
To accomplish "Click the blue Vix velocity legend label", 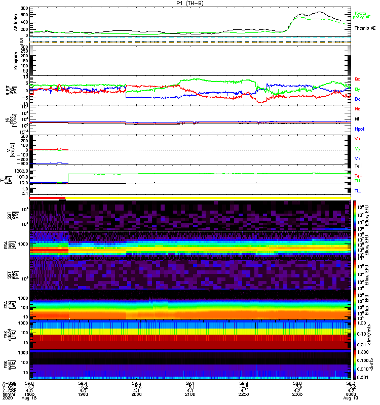I will tap(358, 158).
